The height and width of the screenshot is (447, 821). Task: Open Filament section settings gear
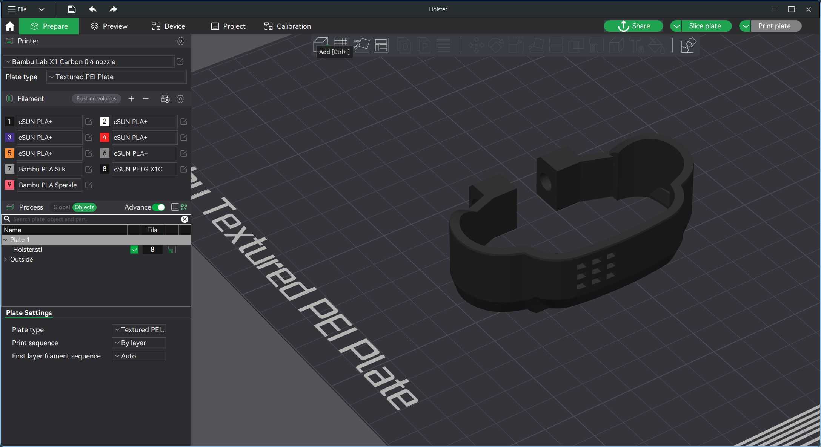[180, 99]
